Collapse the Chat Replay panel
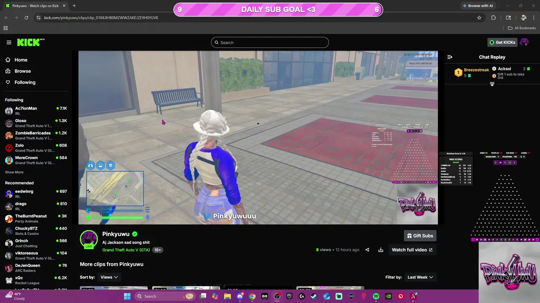 pos(450,57)
